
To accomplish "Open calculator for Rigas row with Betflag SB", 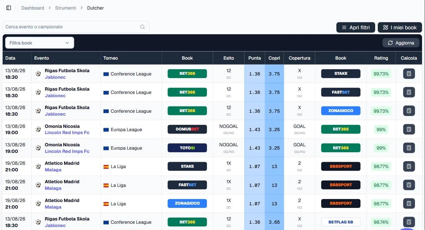I will (x=409, y=222).
